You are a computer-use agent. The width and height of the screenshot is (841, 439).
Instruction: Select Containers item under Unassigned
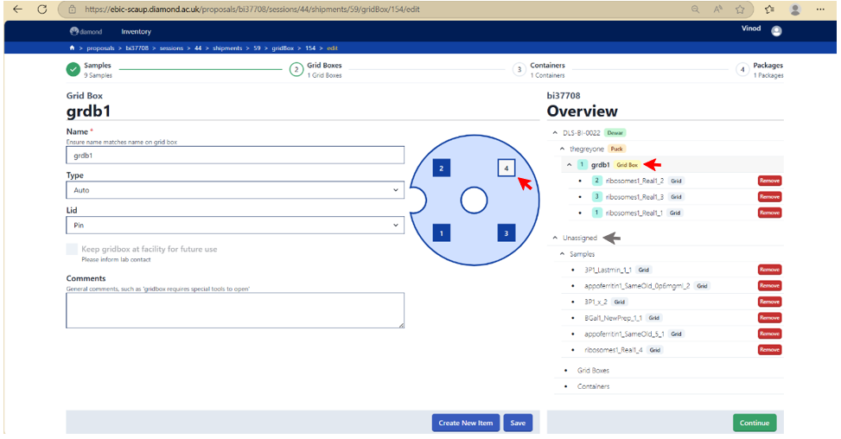pos(593,386)
